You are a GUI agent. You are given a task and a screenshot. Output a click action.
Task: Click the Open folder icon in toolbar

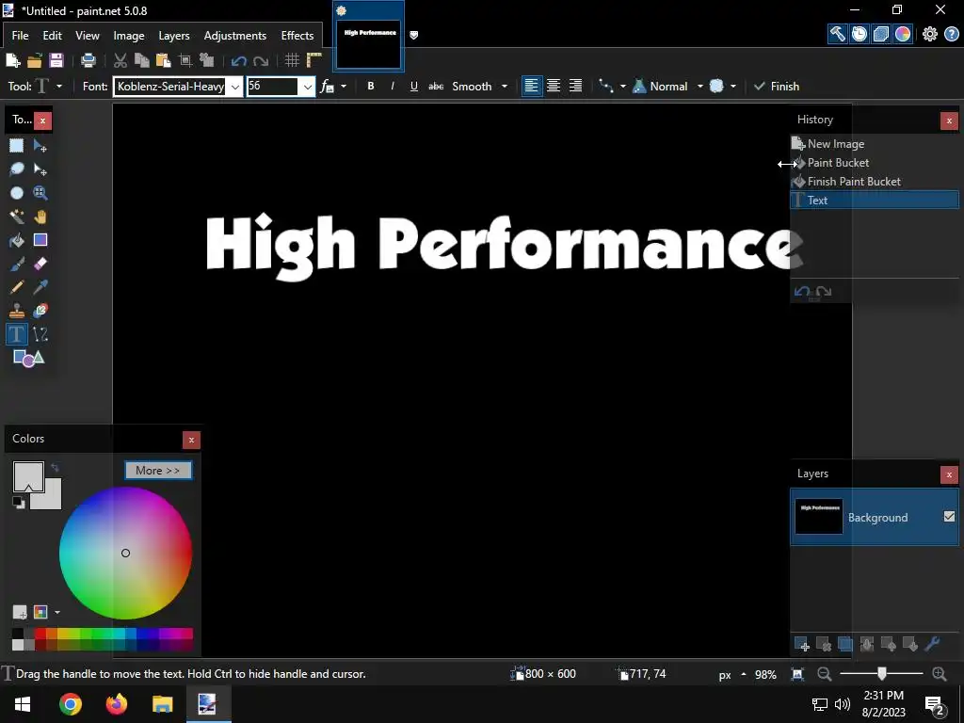pyautogui.click(x=35, y=60)
